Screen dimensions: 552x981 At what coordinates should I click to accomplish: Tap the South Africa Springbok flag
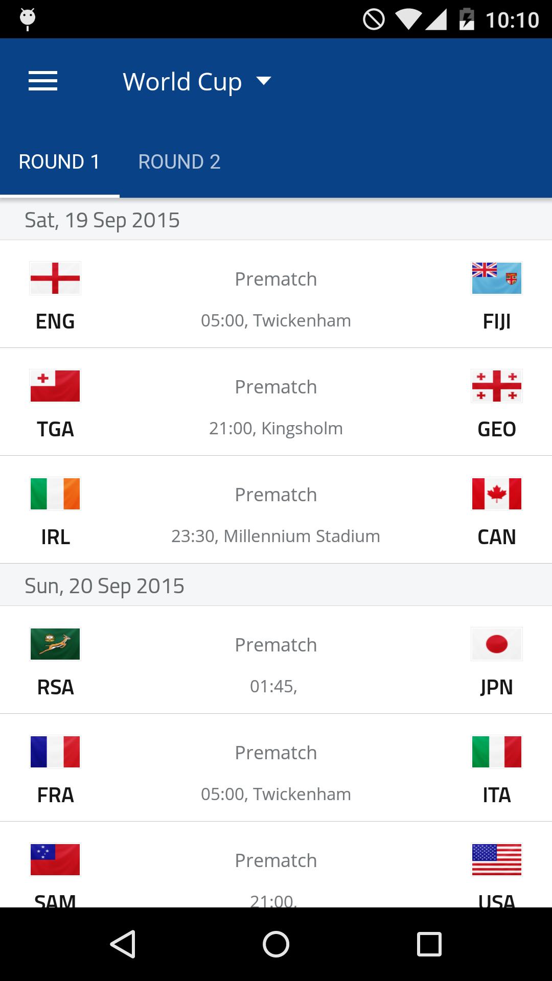55,644
